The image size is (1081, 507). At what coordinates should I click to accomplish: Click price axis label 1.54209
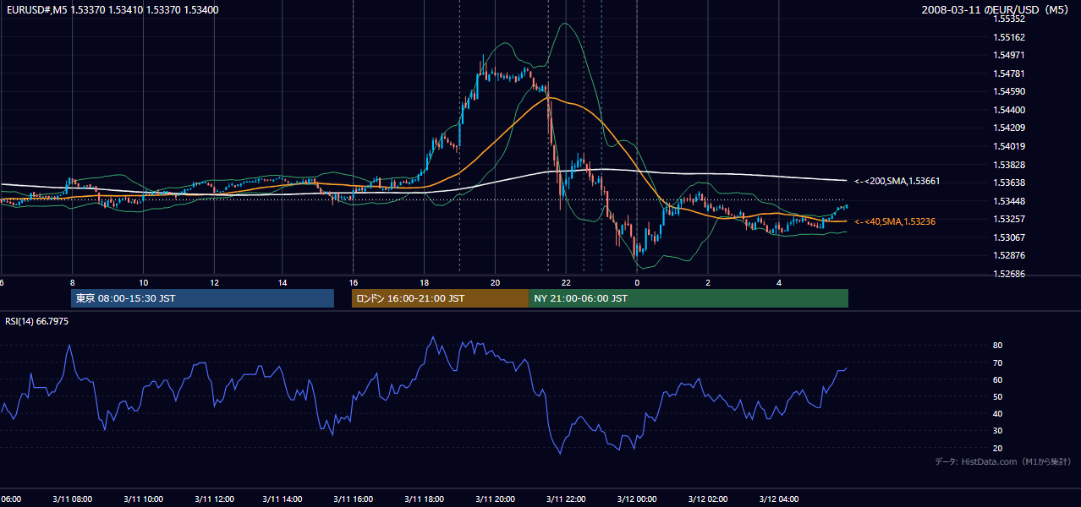pyautogui.click(x=1008, y=128)
